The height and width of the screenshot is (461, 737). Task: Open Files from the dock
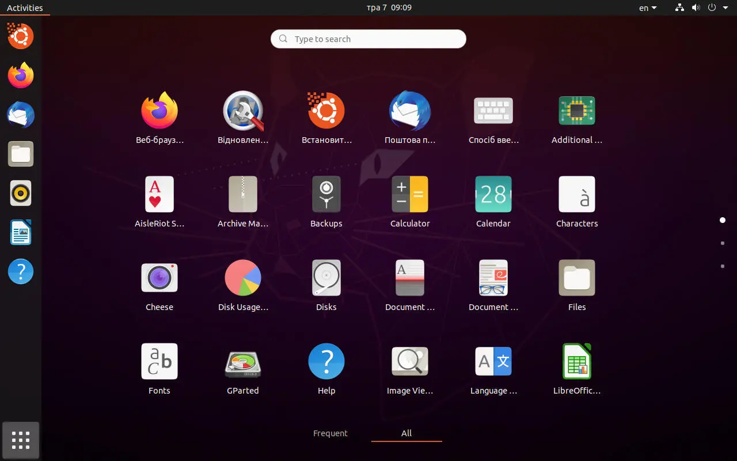(x=21, y=153)
